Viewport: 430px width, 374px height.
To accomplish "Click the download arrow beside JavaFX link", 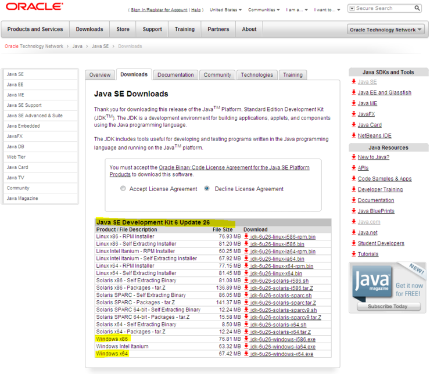I will (x=354, y=114).
